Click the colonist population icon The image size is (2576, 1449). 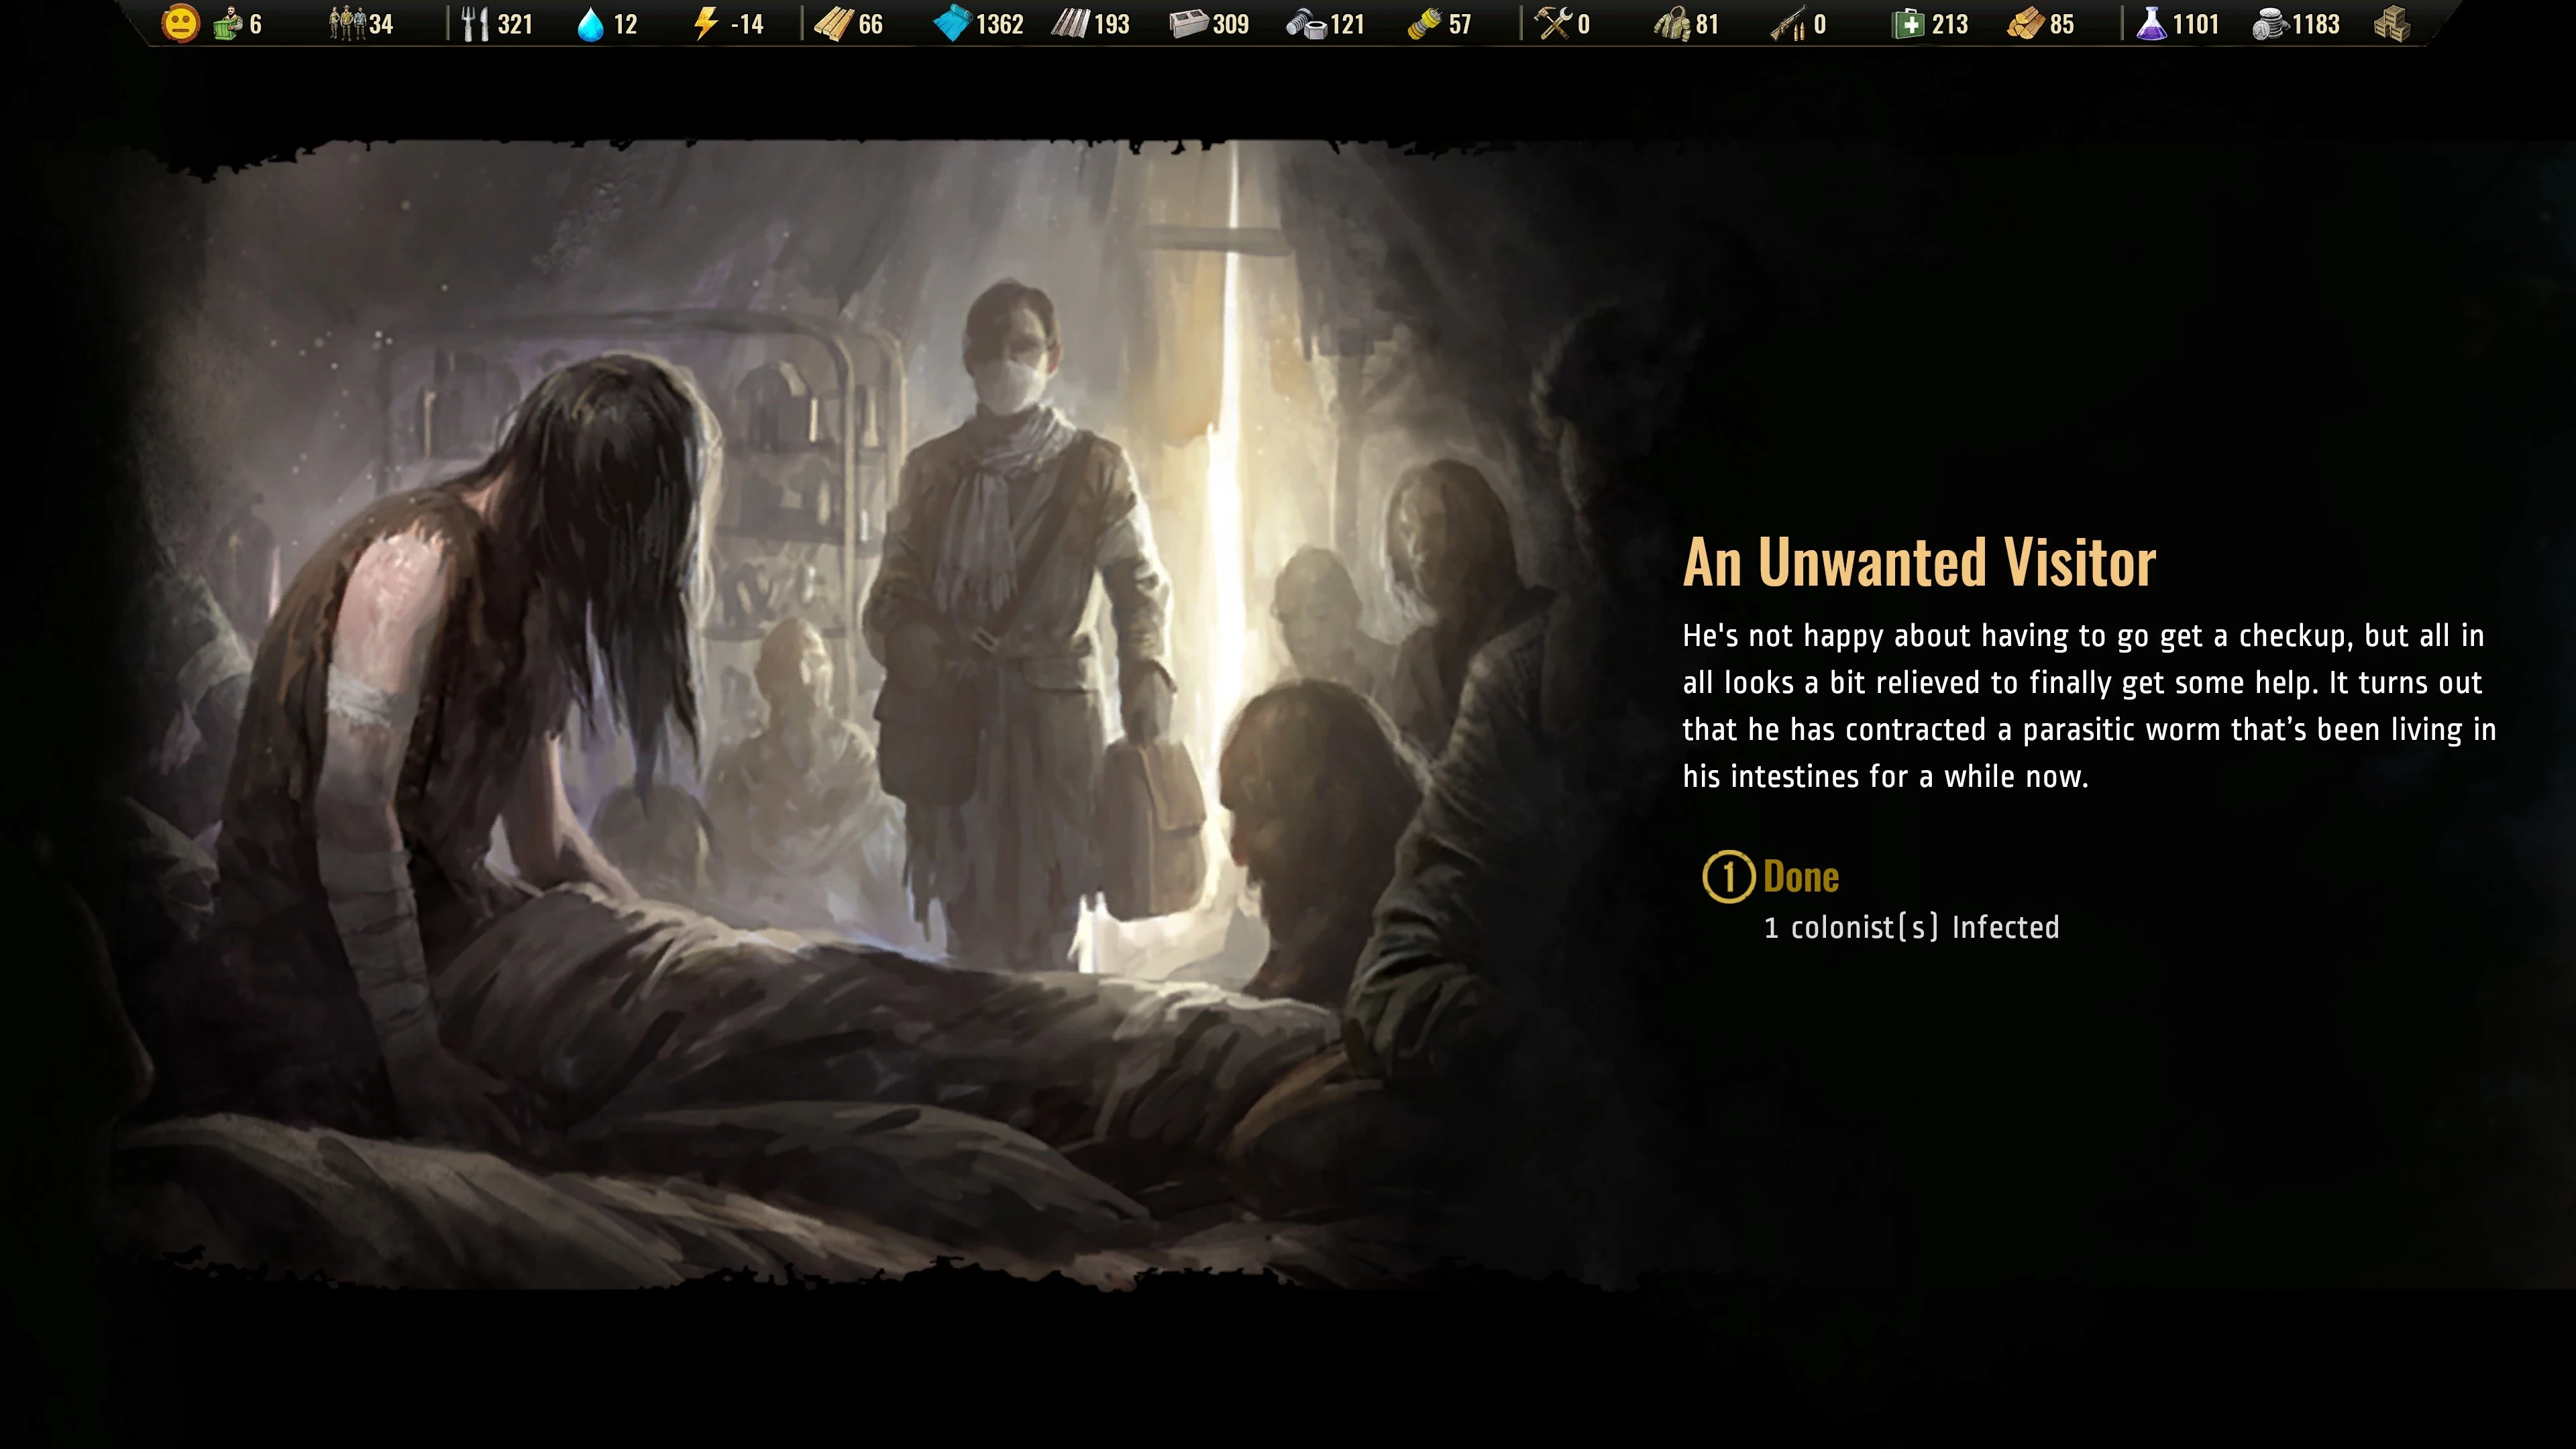[x=347, y=24]
